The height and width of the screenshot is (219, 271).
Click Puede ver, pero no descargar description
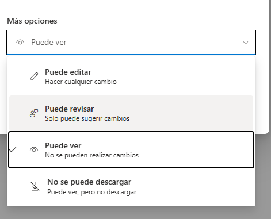point(92,192)
